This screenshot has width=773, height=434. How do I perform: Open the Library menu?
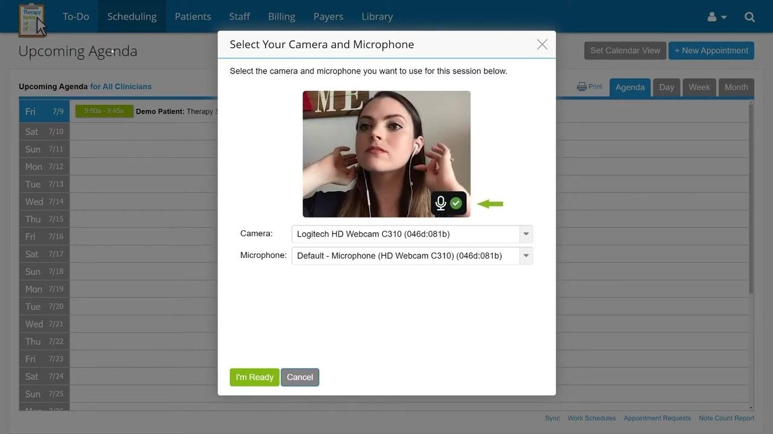377,16
